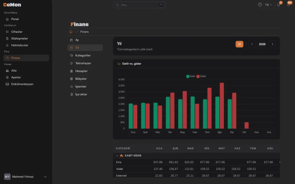Click the Sabit Gider house icon
The image size is (295, 184).
click(x=121, y=155)
